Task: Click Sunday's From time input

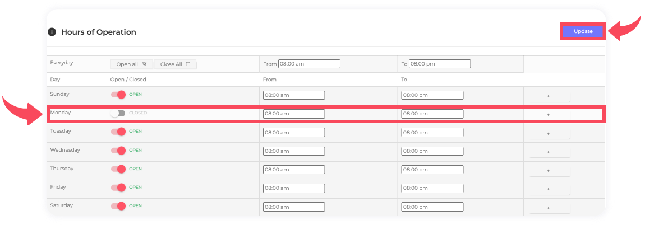Action: click(x=294, y=95)
